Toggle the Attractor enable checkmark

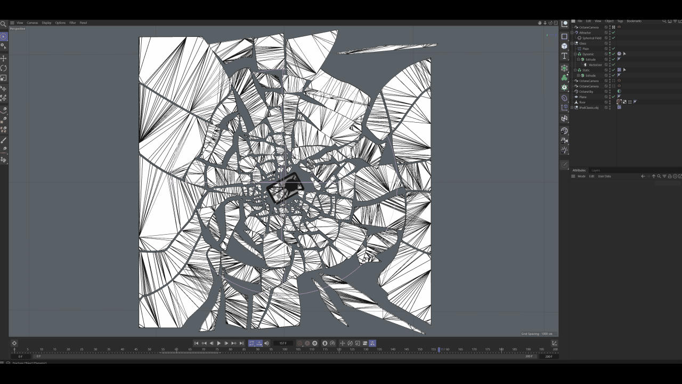coord(613,33)
